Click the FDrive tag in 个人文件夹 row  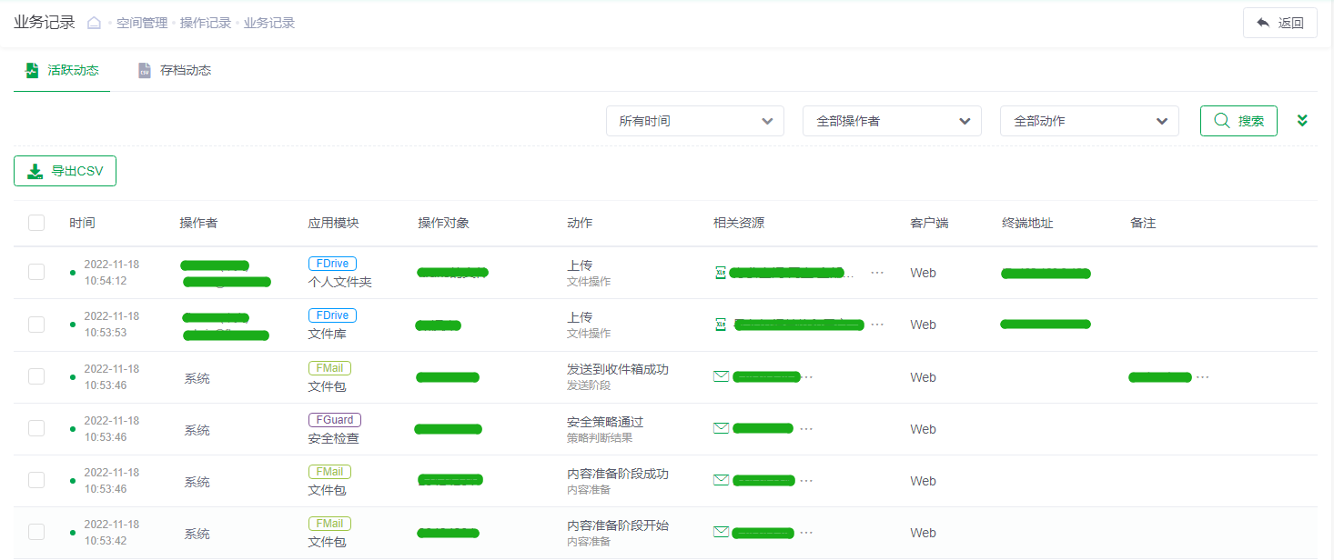(x=332, y=264)
